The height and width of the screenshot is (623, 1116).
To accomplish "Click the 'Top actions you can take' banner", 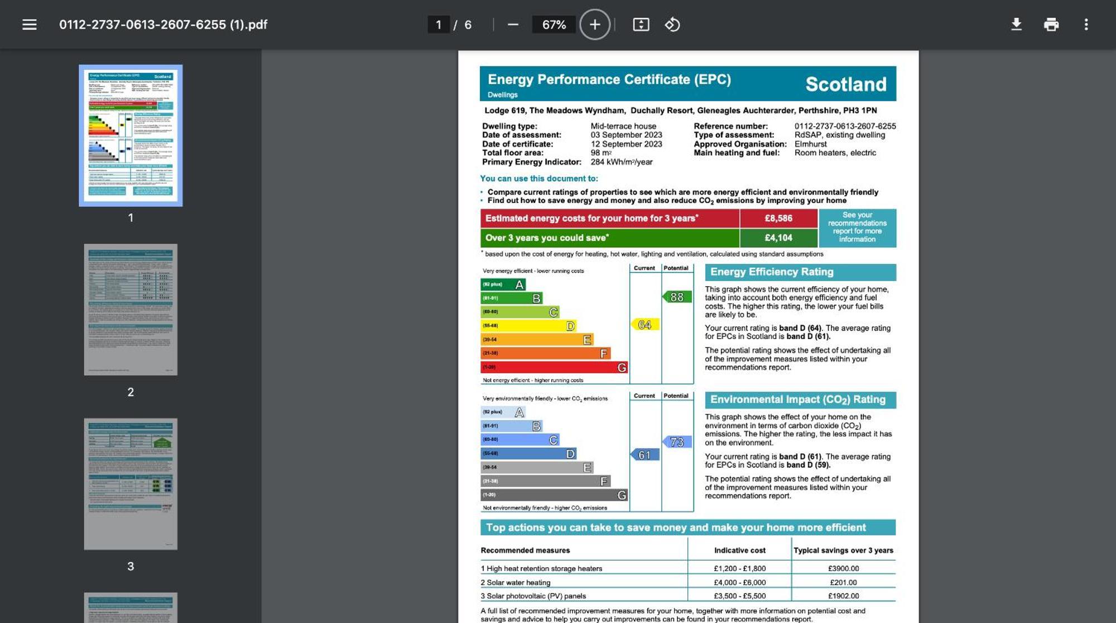I will click(x=688, y=528).
